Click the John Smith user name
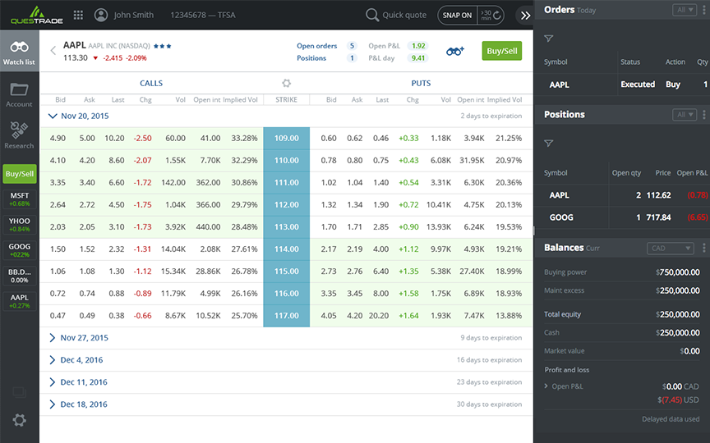The image size is (710, 443). 134,15
